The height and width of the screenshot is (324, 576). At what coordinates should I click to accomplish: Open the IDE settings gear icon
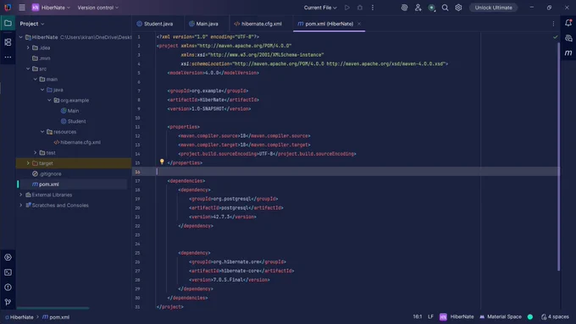click(x=458, y=8)
